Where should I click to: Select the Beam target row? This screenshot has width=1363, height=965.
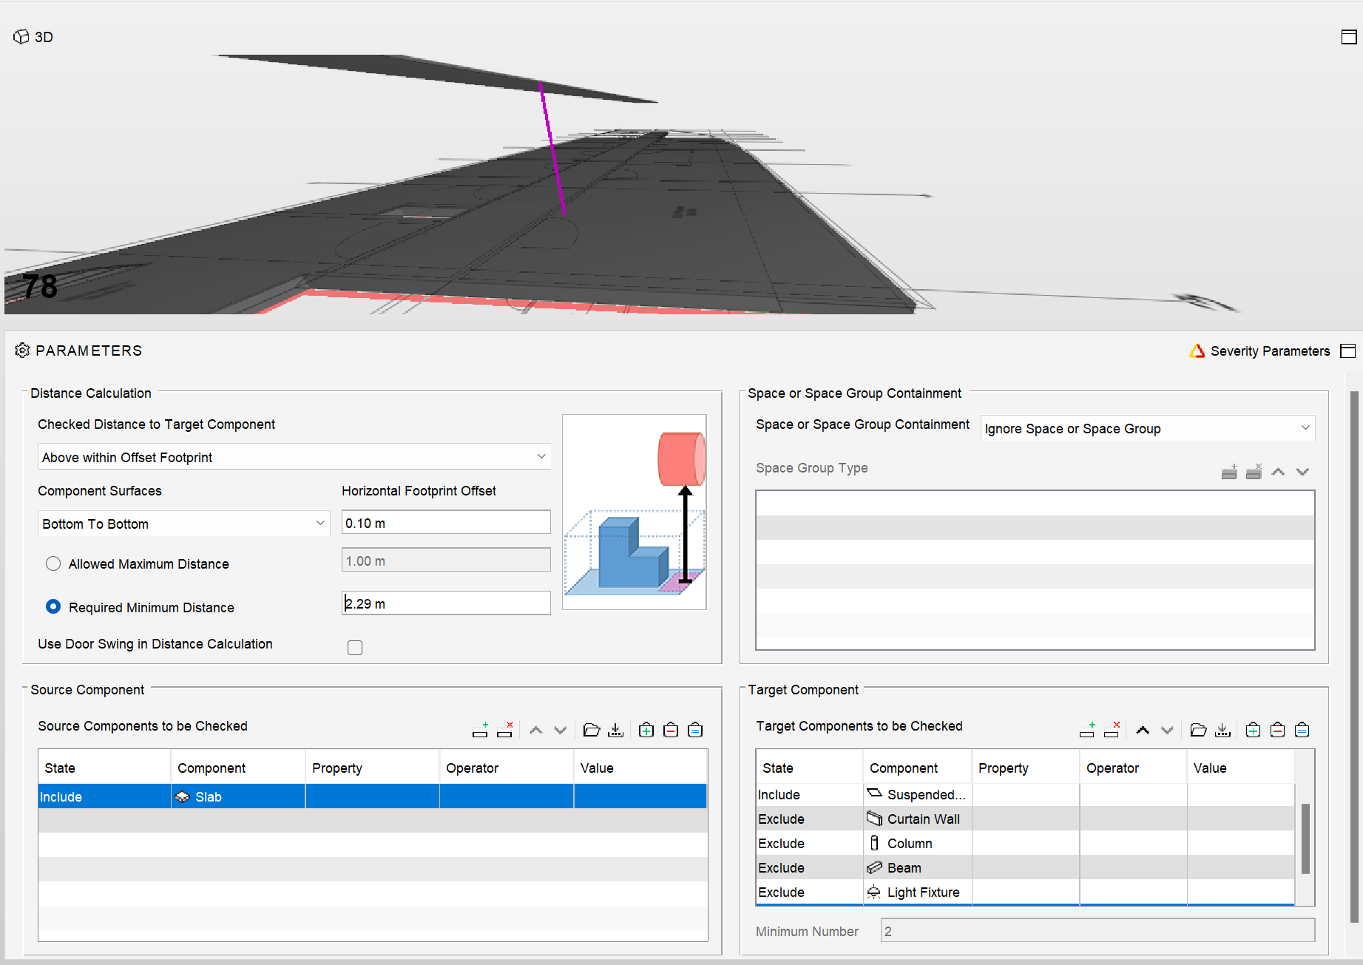(x=1025, y=867)
